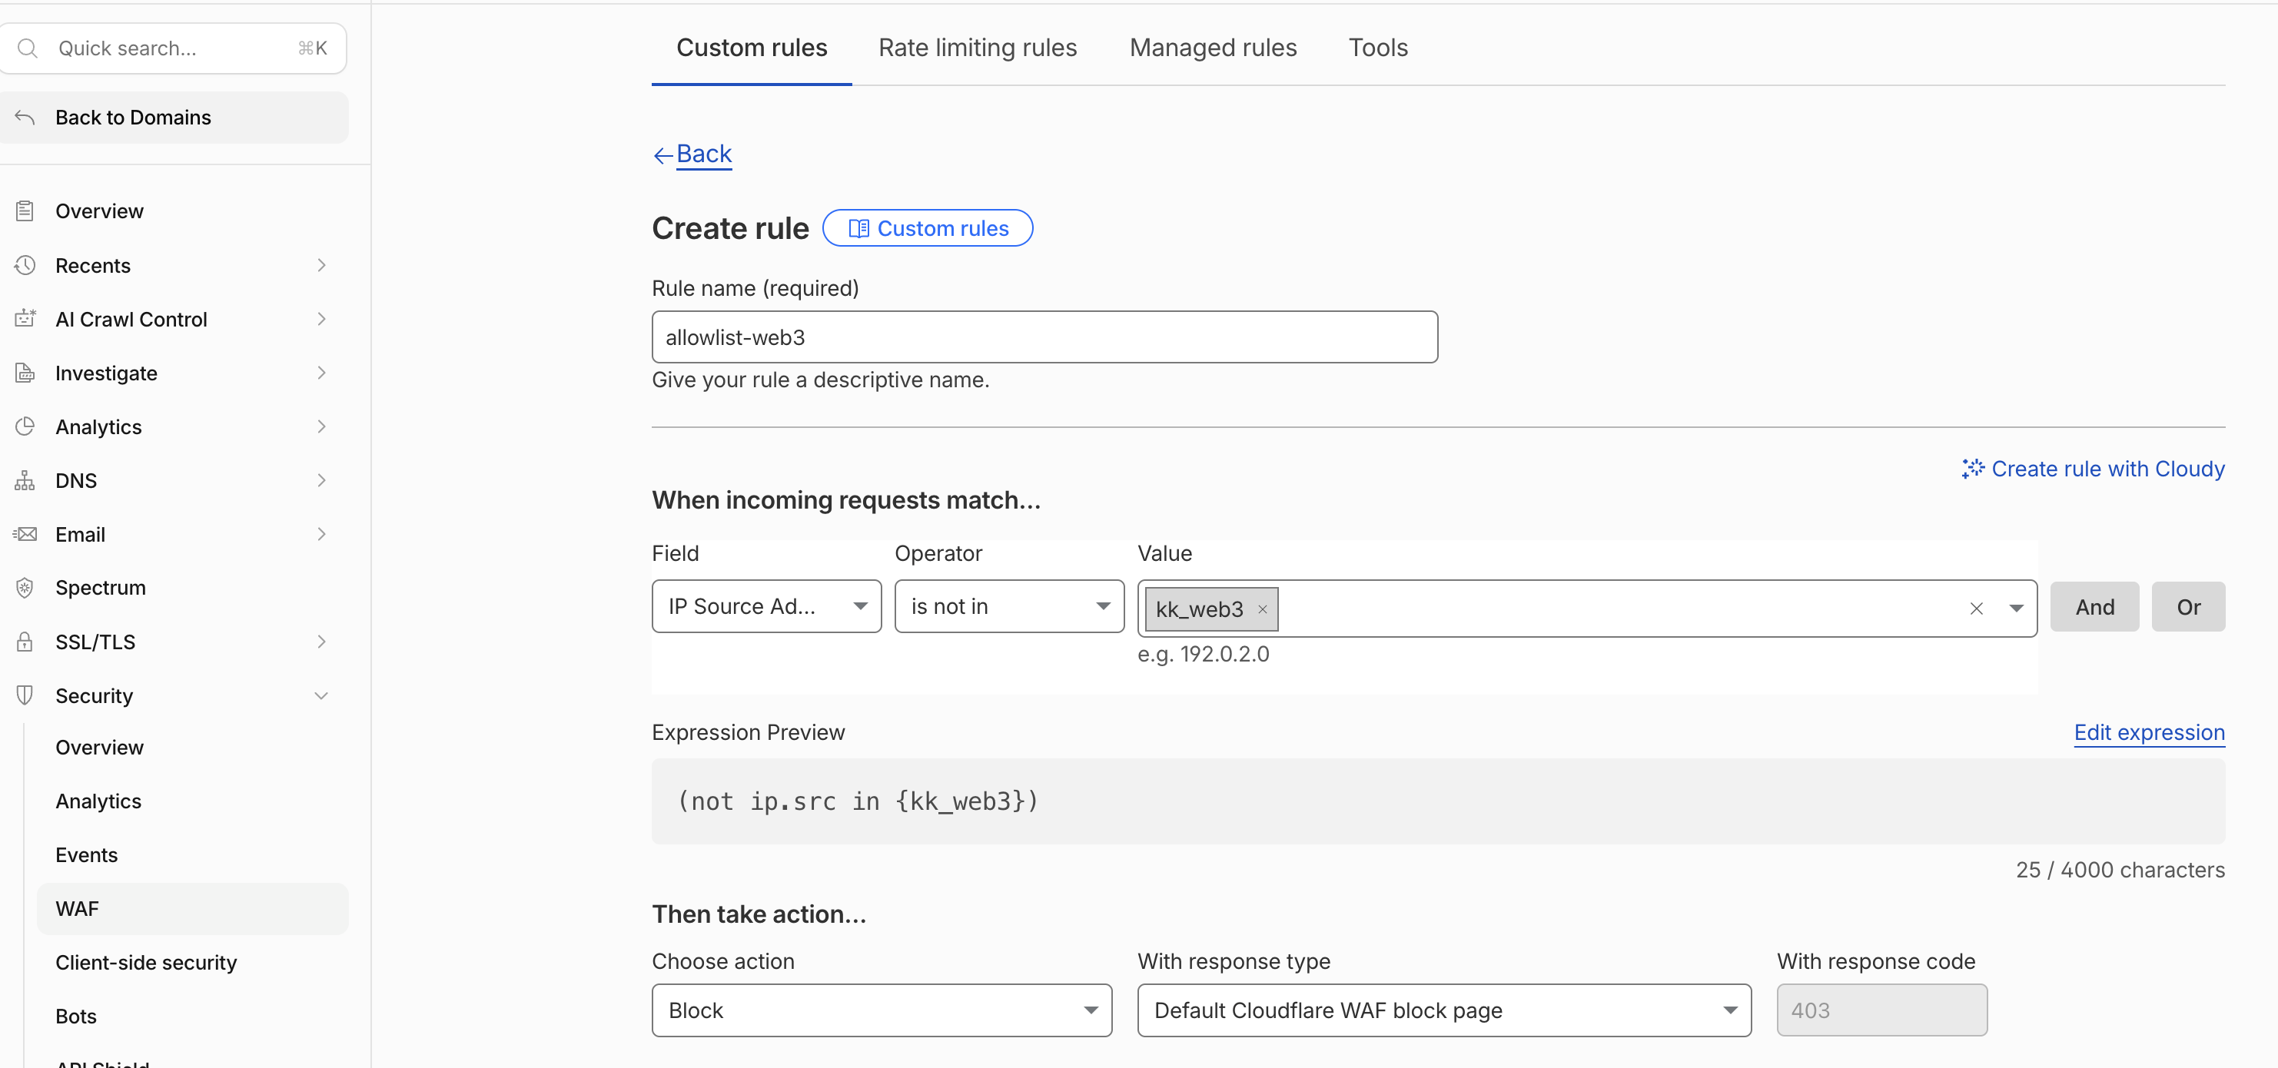
Task: Open the Field dropdown showing IP Source Address
Action: [765, 606]
